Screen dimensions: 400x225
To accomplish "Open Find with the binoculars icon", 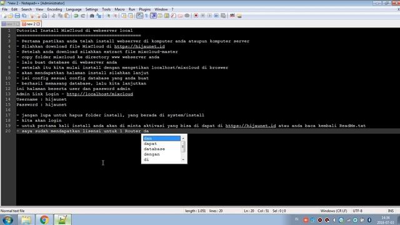I will pyautogui.click(x=92, y=16).
